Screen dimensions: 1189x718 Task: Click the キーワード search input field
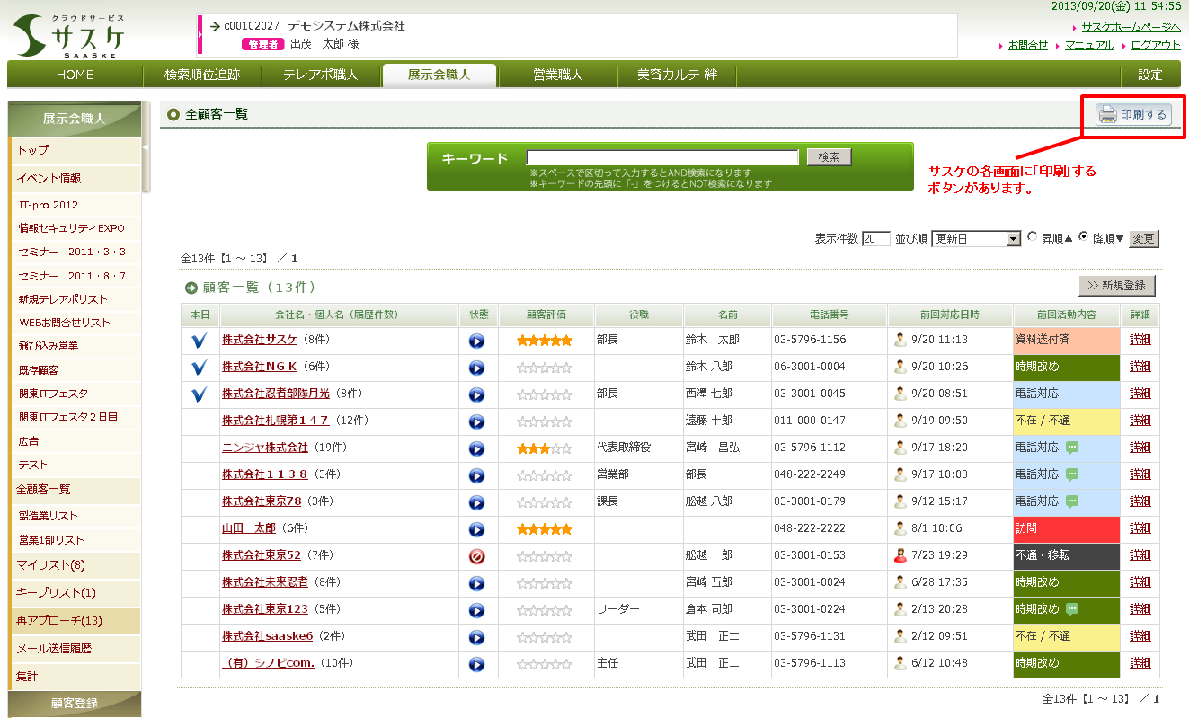(662, 157)
